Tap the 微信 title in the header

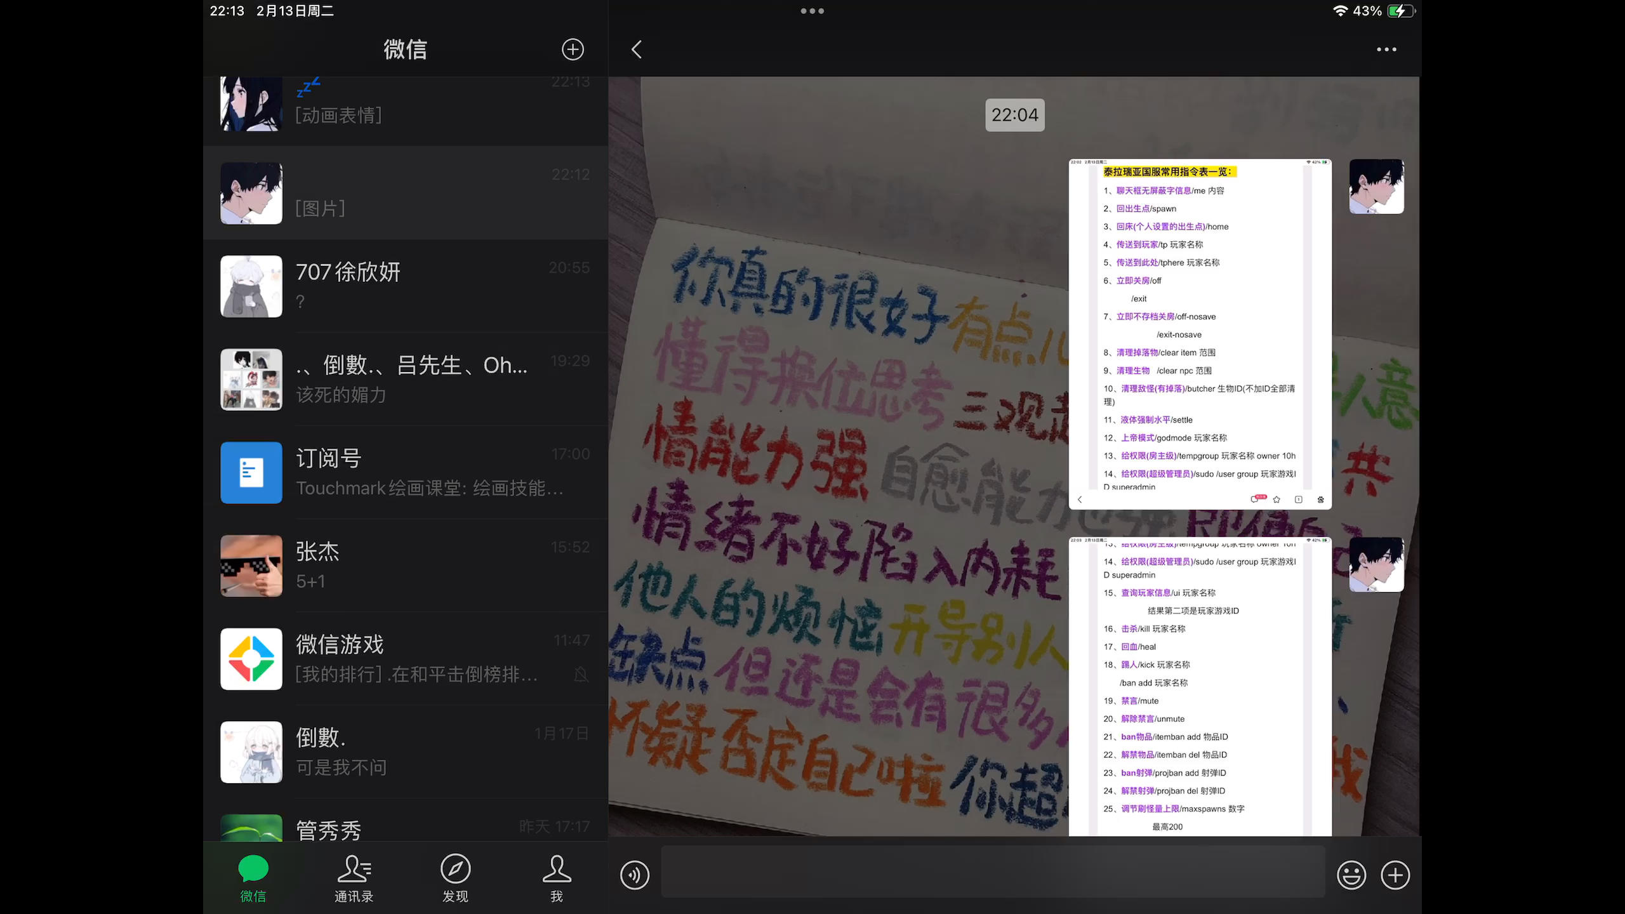405,50
